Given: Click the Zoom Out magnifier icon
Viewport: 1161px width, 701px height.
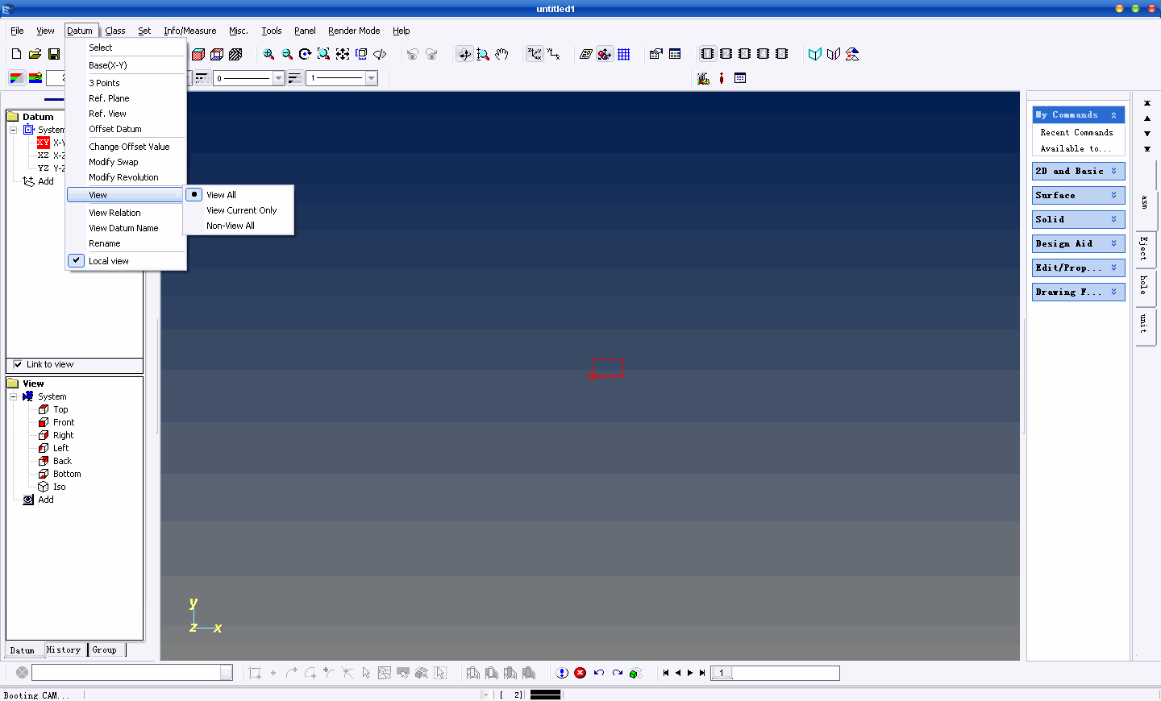Looking at the screenshot, I should [287, 54].
